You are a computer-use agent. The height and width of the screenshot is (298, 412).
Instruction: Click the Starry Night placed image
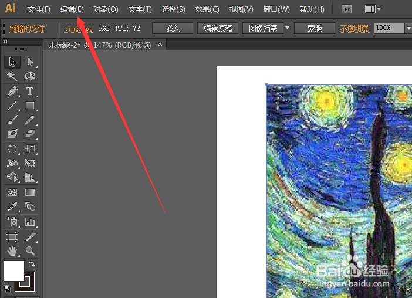click(x=339, y=191)
